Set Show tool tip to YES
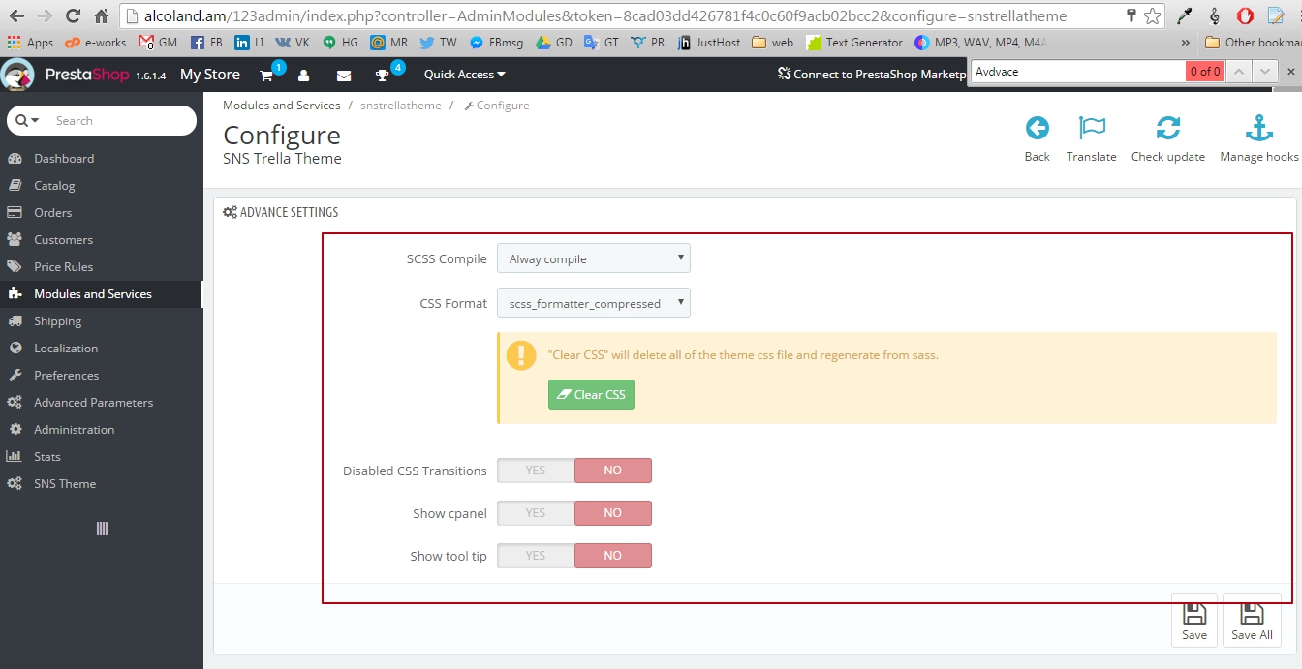This screenshot has width=1302, height=669. tap(536, 556)
